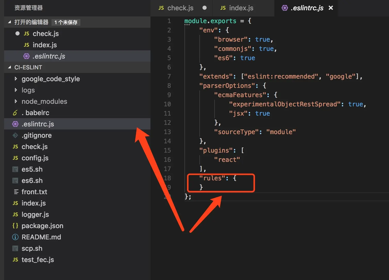Click JS icon beside index.js in open editors
The width and height of the screenshot is (389, 280).
[x=27, y=45]
